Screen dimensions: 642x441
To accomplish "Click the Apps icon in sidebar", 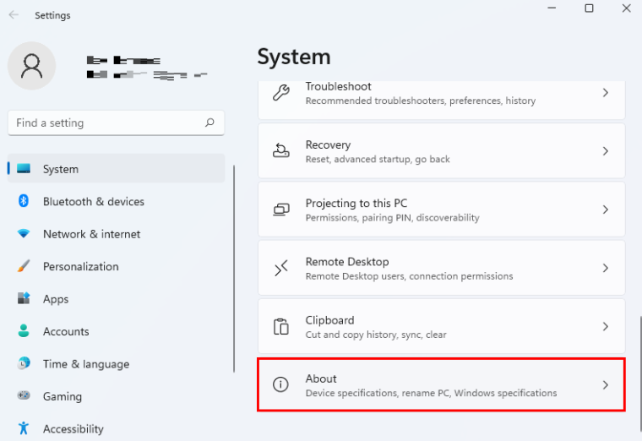I will coord(24,298).
